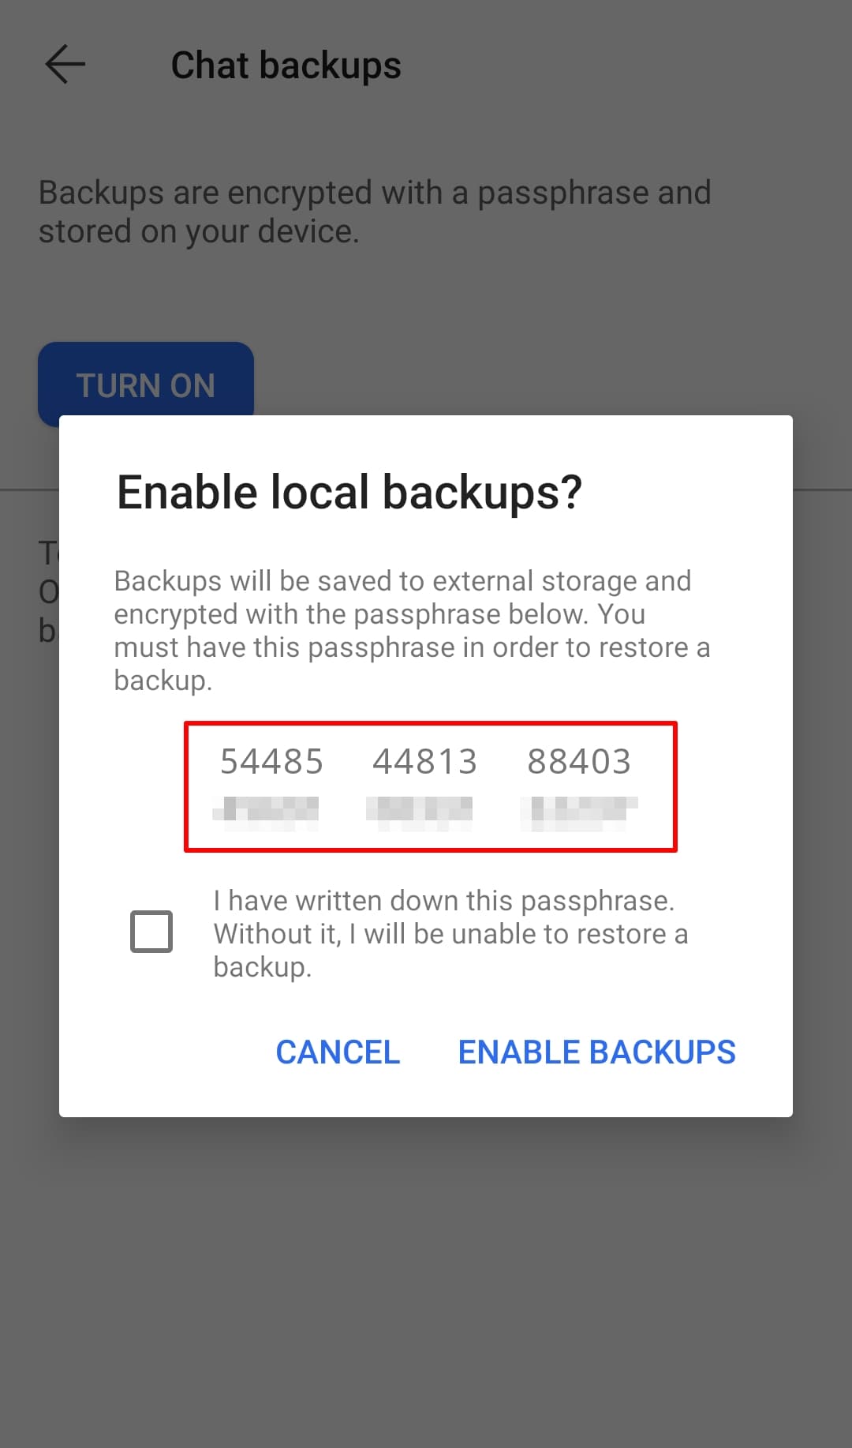Click the passphrase segment 54485
This screenshot has height=1448, width=852.
coord(271,761)
